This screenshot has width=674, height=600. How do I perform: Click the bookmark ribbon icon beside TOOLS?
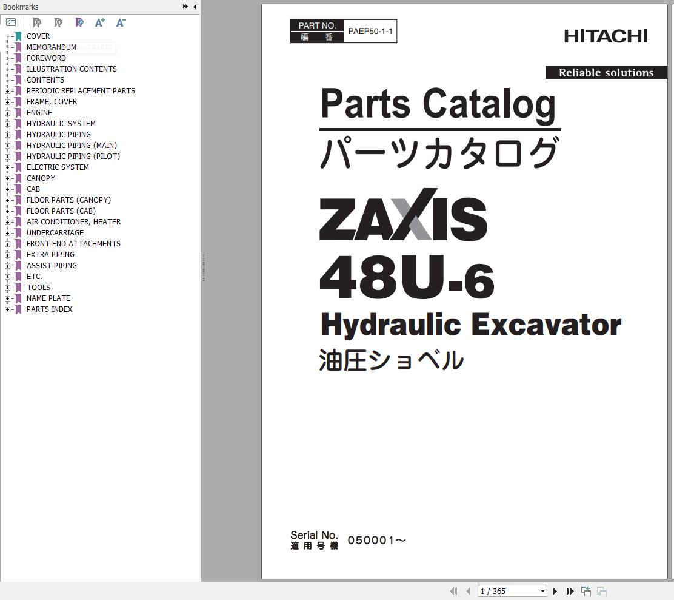[18, 288]
